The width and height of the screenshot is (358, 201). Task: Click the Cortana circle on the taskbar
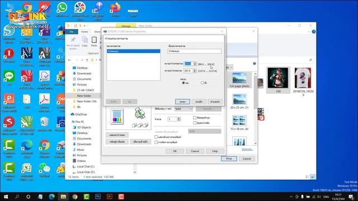[x=28, y=197]
